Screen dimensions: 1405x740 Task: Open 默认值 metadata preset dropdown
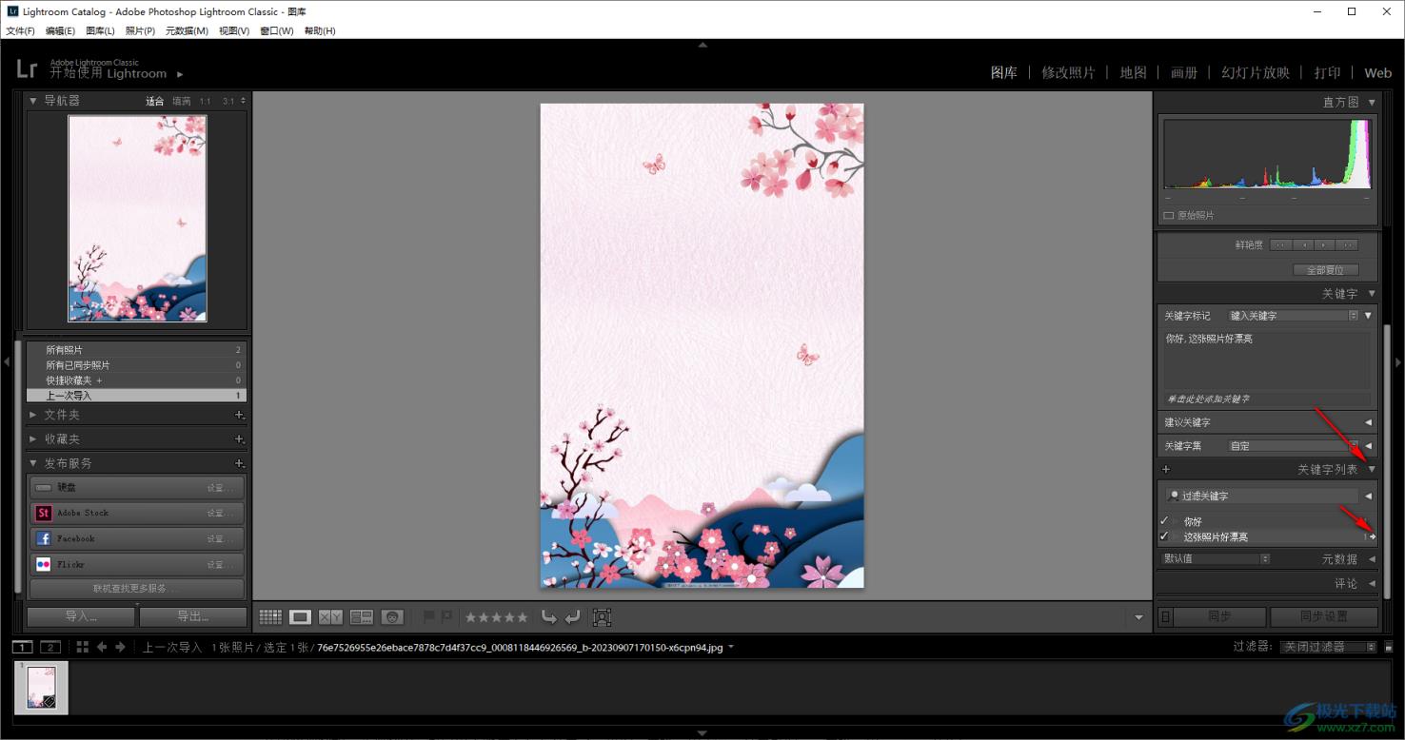(x=1216, y=559)
